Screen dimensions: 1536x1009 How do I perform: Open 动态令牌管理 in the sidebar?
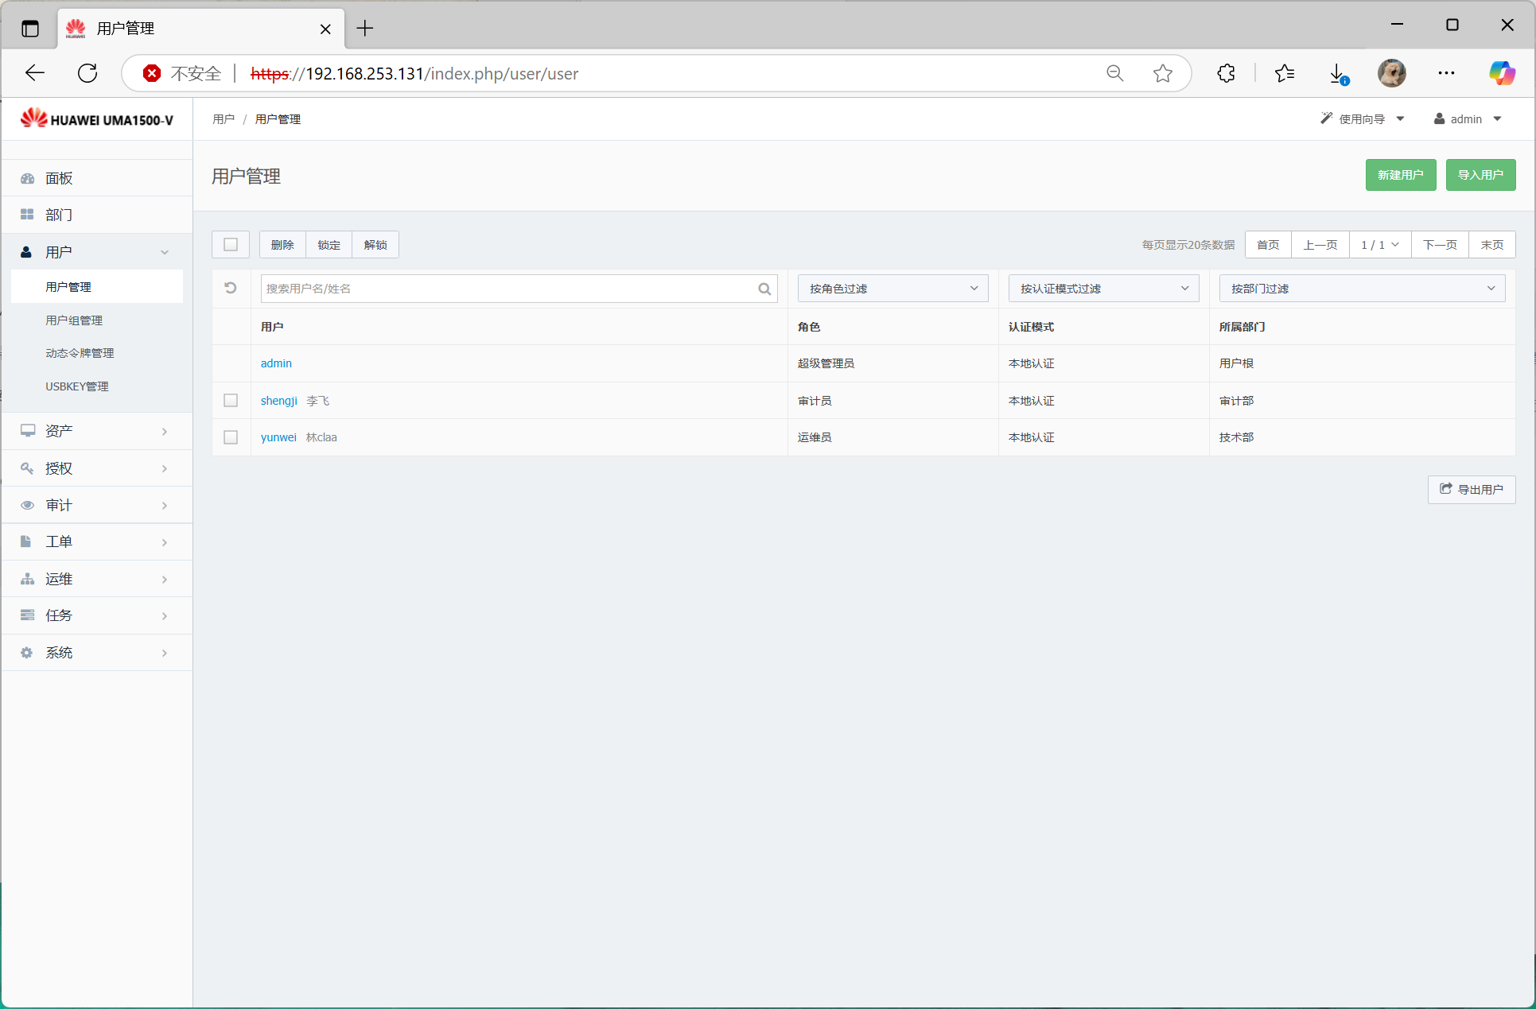(x=80, y=352)
